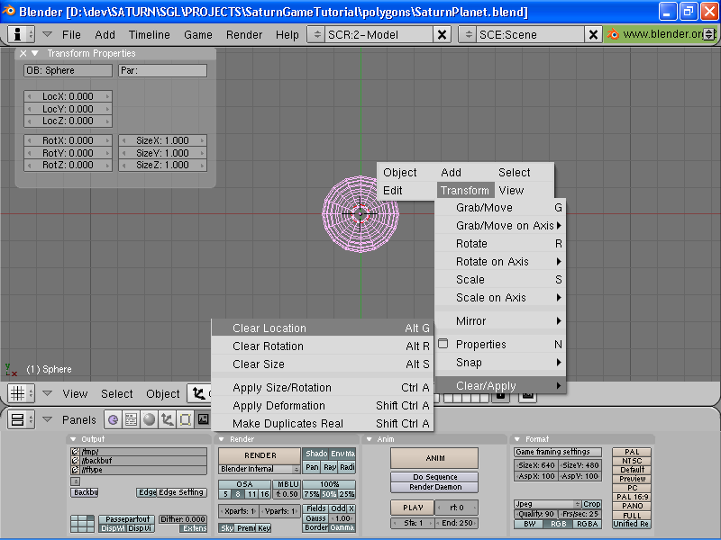721x540 pixels.
Task: Toggle the Properties checkbox in Transform menu
Action: pos(443,345)
